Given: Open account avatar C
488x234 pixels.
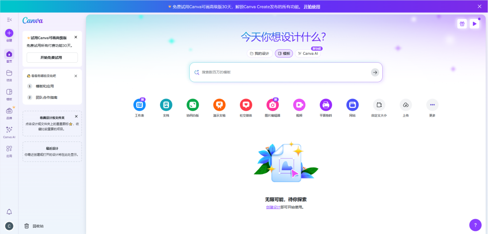Looking at the screenshot, I should pyautogui.click(x=9, y=226).
